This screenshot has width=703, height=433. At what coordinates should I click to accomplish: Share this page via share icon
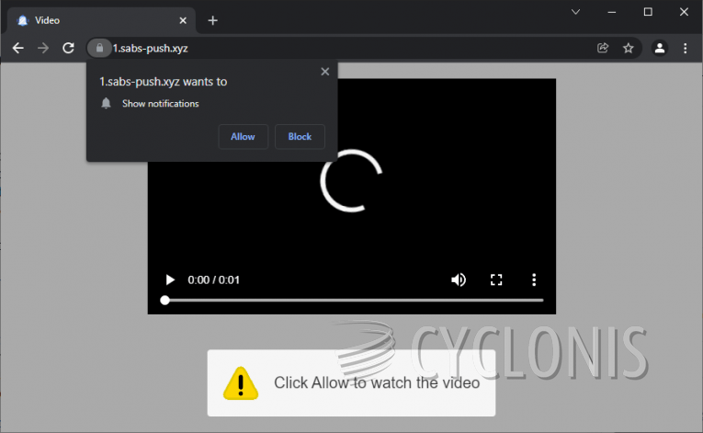click(x=603, y=48)
